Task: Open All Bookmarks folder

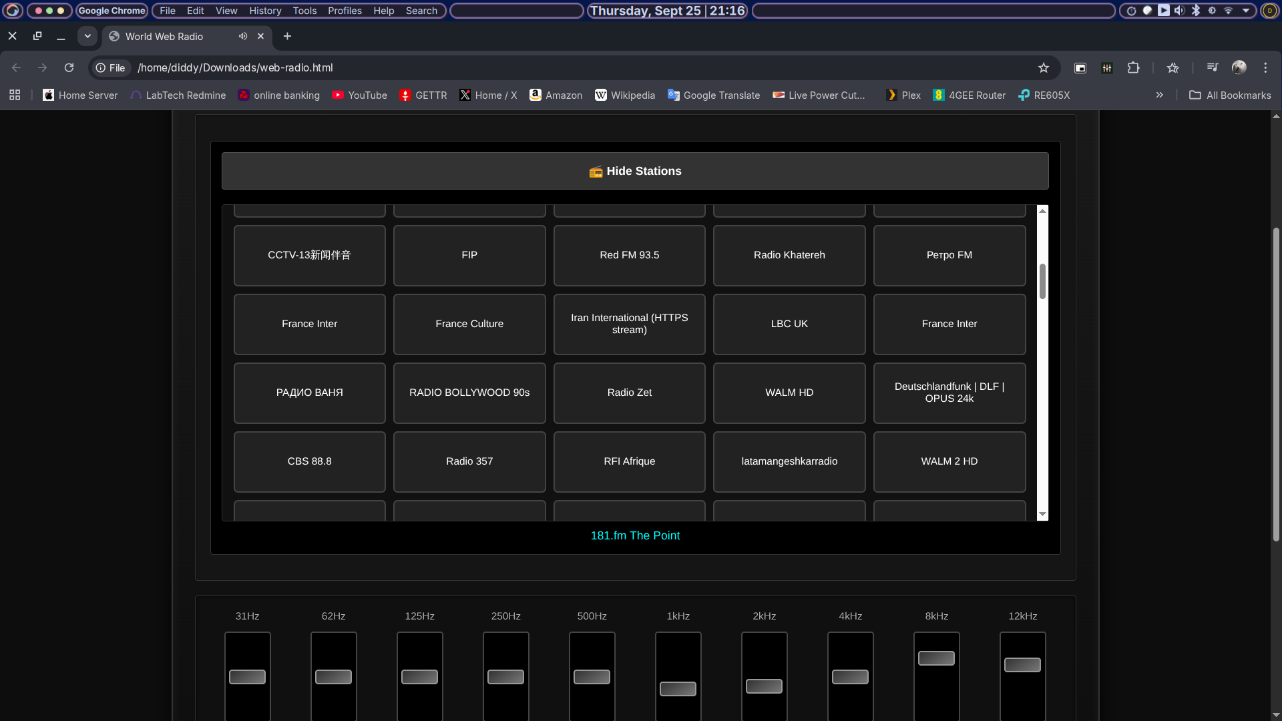Action: pyautogui.click(x=1230, y=95)
